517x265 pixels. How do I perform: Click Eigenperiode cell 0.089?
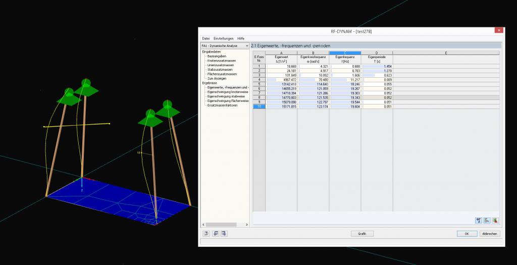(377, 80)
